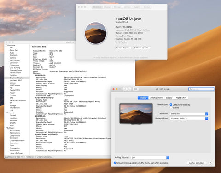
Task: Select USB in System Report sidebar
Action: [12, 110]
